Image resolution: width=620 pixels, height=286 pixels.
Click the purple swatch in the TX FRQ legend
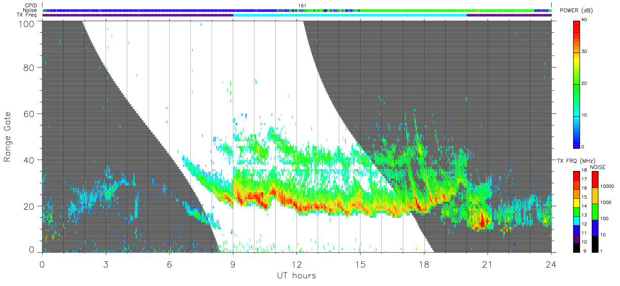coord(576,239)
